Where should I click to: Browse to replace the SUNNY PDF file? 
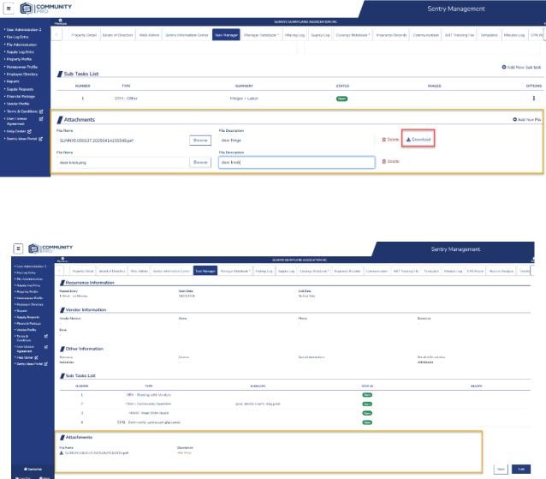pyautogui.click(x=200, y=139)
